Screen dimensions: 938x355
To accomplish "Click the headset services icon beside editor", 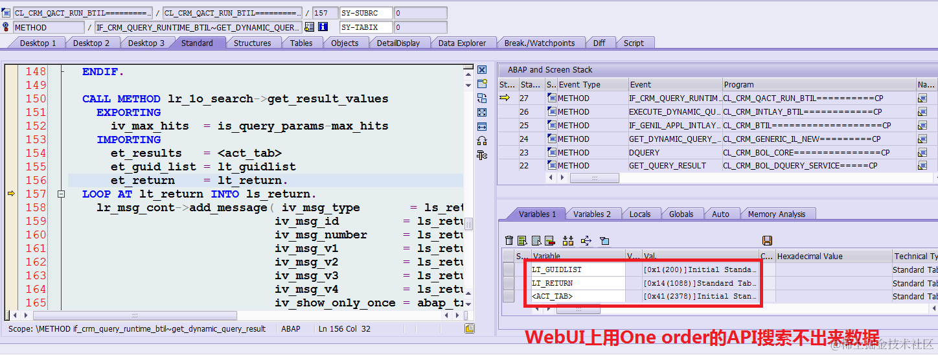I will pos(481,141).
